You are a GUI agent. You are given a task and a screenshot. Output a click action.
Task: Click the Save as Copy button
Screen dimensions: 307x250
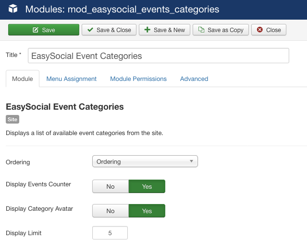[221, 30]
